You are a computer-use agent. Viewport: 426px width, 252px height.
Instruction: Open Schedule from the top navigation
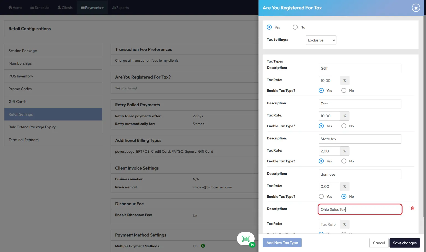[x=40, y=7]
